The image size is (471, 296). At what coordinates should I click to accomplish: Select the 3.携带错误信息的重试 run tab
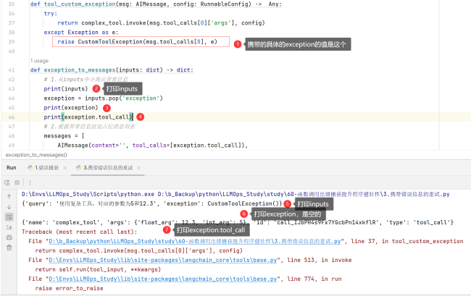click(x=108, y=168)
